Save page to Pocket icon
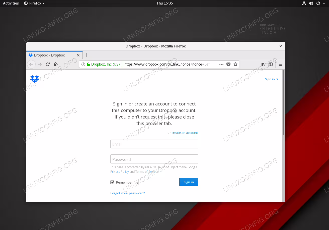The image size is (329, 230). tap(228, 64)
